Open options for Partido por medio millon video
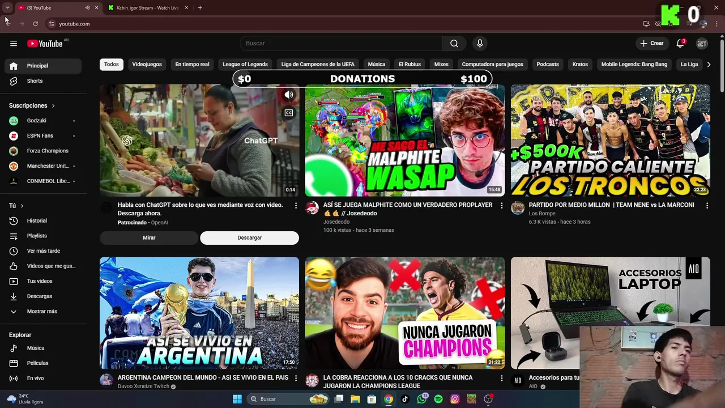Image resolution: width=725 pixels, height=408 pixels. pyautogui.click(x=707, y=205)
